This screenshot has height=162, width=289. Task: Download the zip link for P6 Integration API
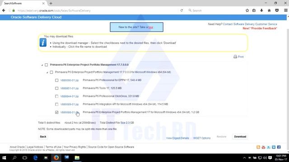tap(70, 104)
